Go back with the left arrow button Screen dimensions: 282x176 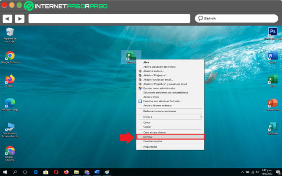pos(7,19)
